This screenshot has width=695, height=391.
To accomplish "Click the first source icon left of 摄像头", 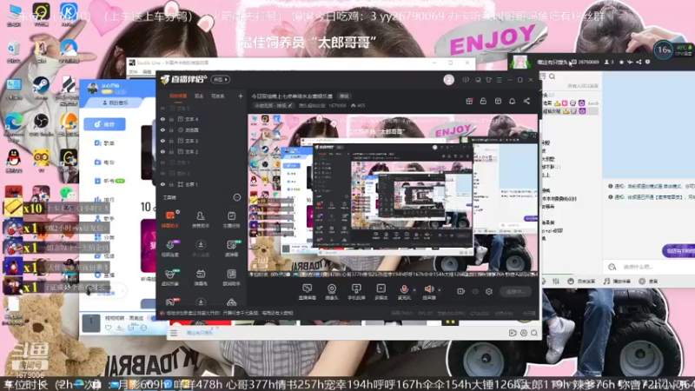I will tap(308, 292).
